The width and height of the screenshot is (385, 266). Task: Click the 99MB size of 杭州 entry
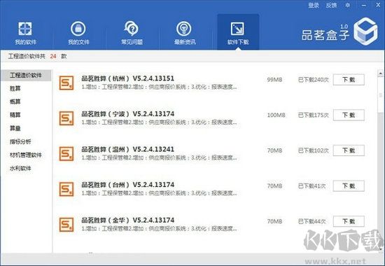coord(274,80)
